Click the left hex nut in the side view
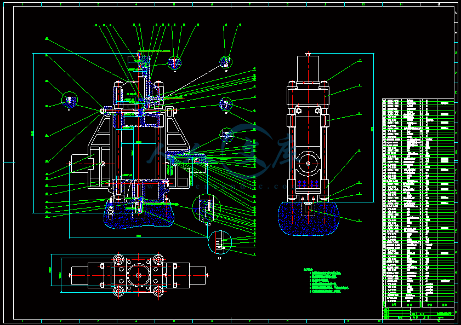 click(x=298, y=111)
